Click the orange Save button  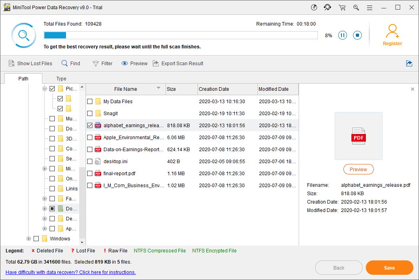(x=389, y=268)
